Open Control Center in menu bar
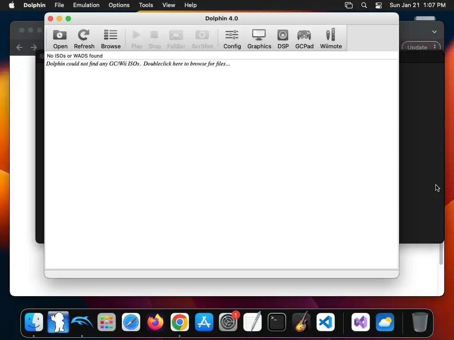 (379, 5)
